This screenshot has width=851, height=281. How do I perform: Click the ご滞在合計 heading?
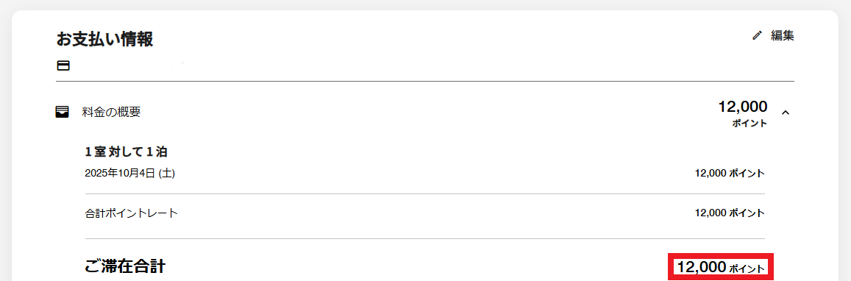[x=125, y=266]
